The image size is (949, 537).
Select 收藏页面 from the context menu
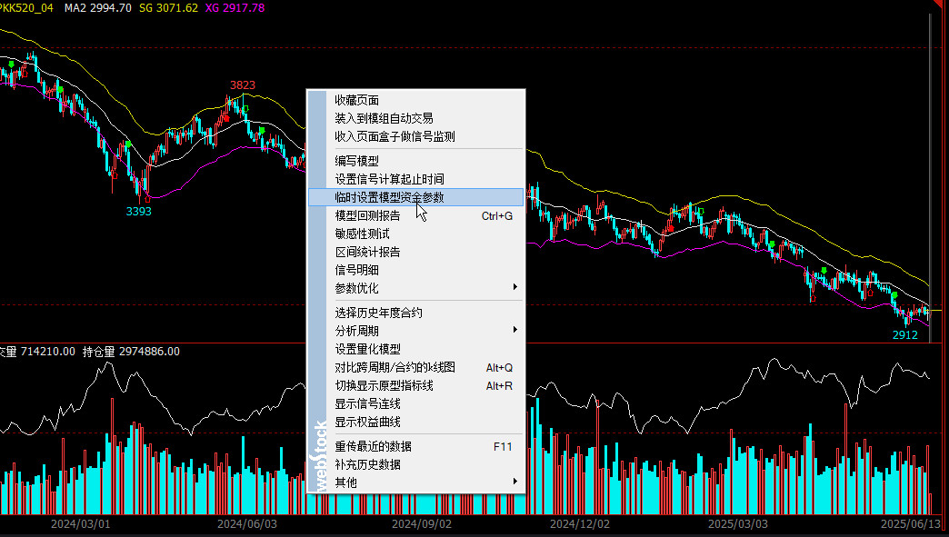[x=356, y=100]
